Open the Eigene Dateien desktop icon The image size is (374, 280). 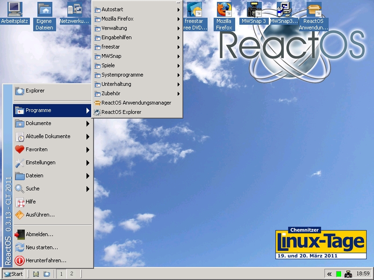(x=44, y=8)
